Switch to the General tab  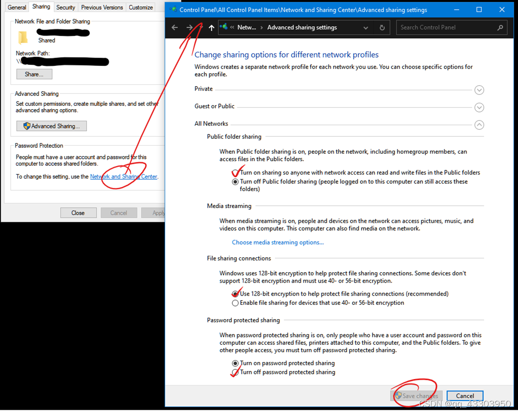(x=17, y=7)
